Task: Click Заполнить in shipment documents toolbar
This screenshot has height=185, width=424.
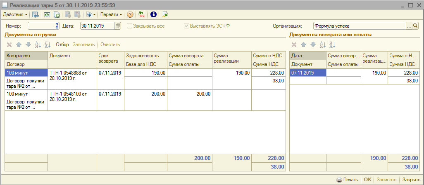Action: coord(83,44)
